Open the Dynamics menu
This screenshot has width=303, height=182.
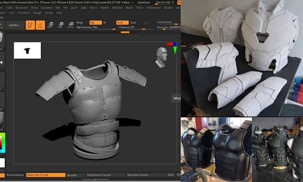pyautogui.click(x=46, y=8)
